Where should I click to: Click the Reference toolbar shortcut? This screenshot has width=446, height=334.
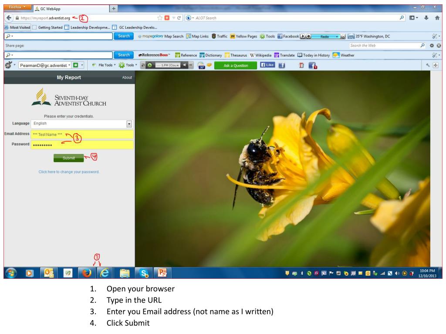click(186, 55)
